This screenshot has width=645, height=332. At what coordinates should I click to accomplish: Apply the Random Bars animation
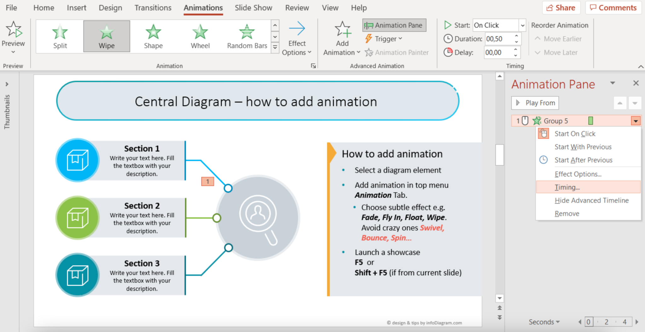[247, 36]
